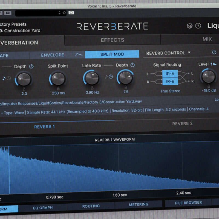Open the REVERB CONTROL dropdown
219x219 pixels.
[168, 53]
